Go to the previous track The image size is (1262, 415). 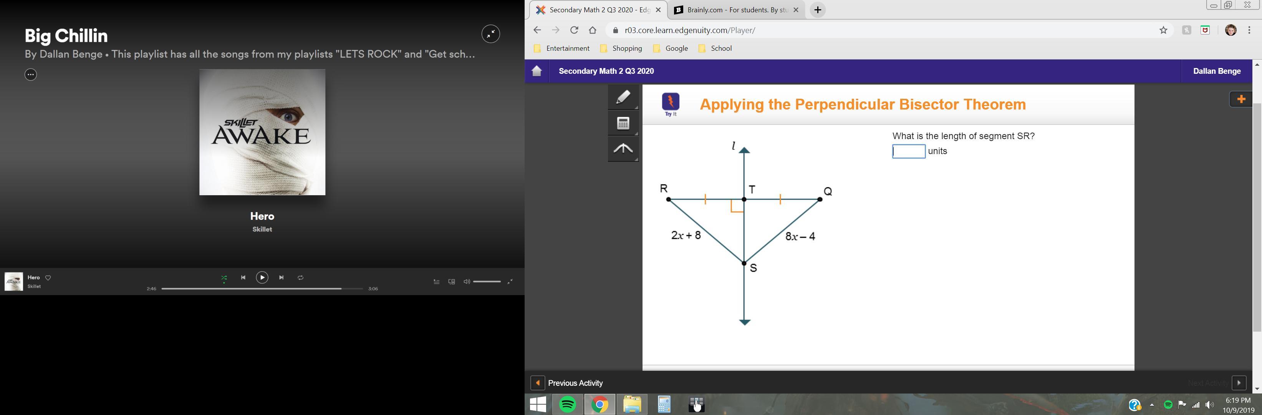pyautogui.click(x=243, y=278)
